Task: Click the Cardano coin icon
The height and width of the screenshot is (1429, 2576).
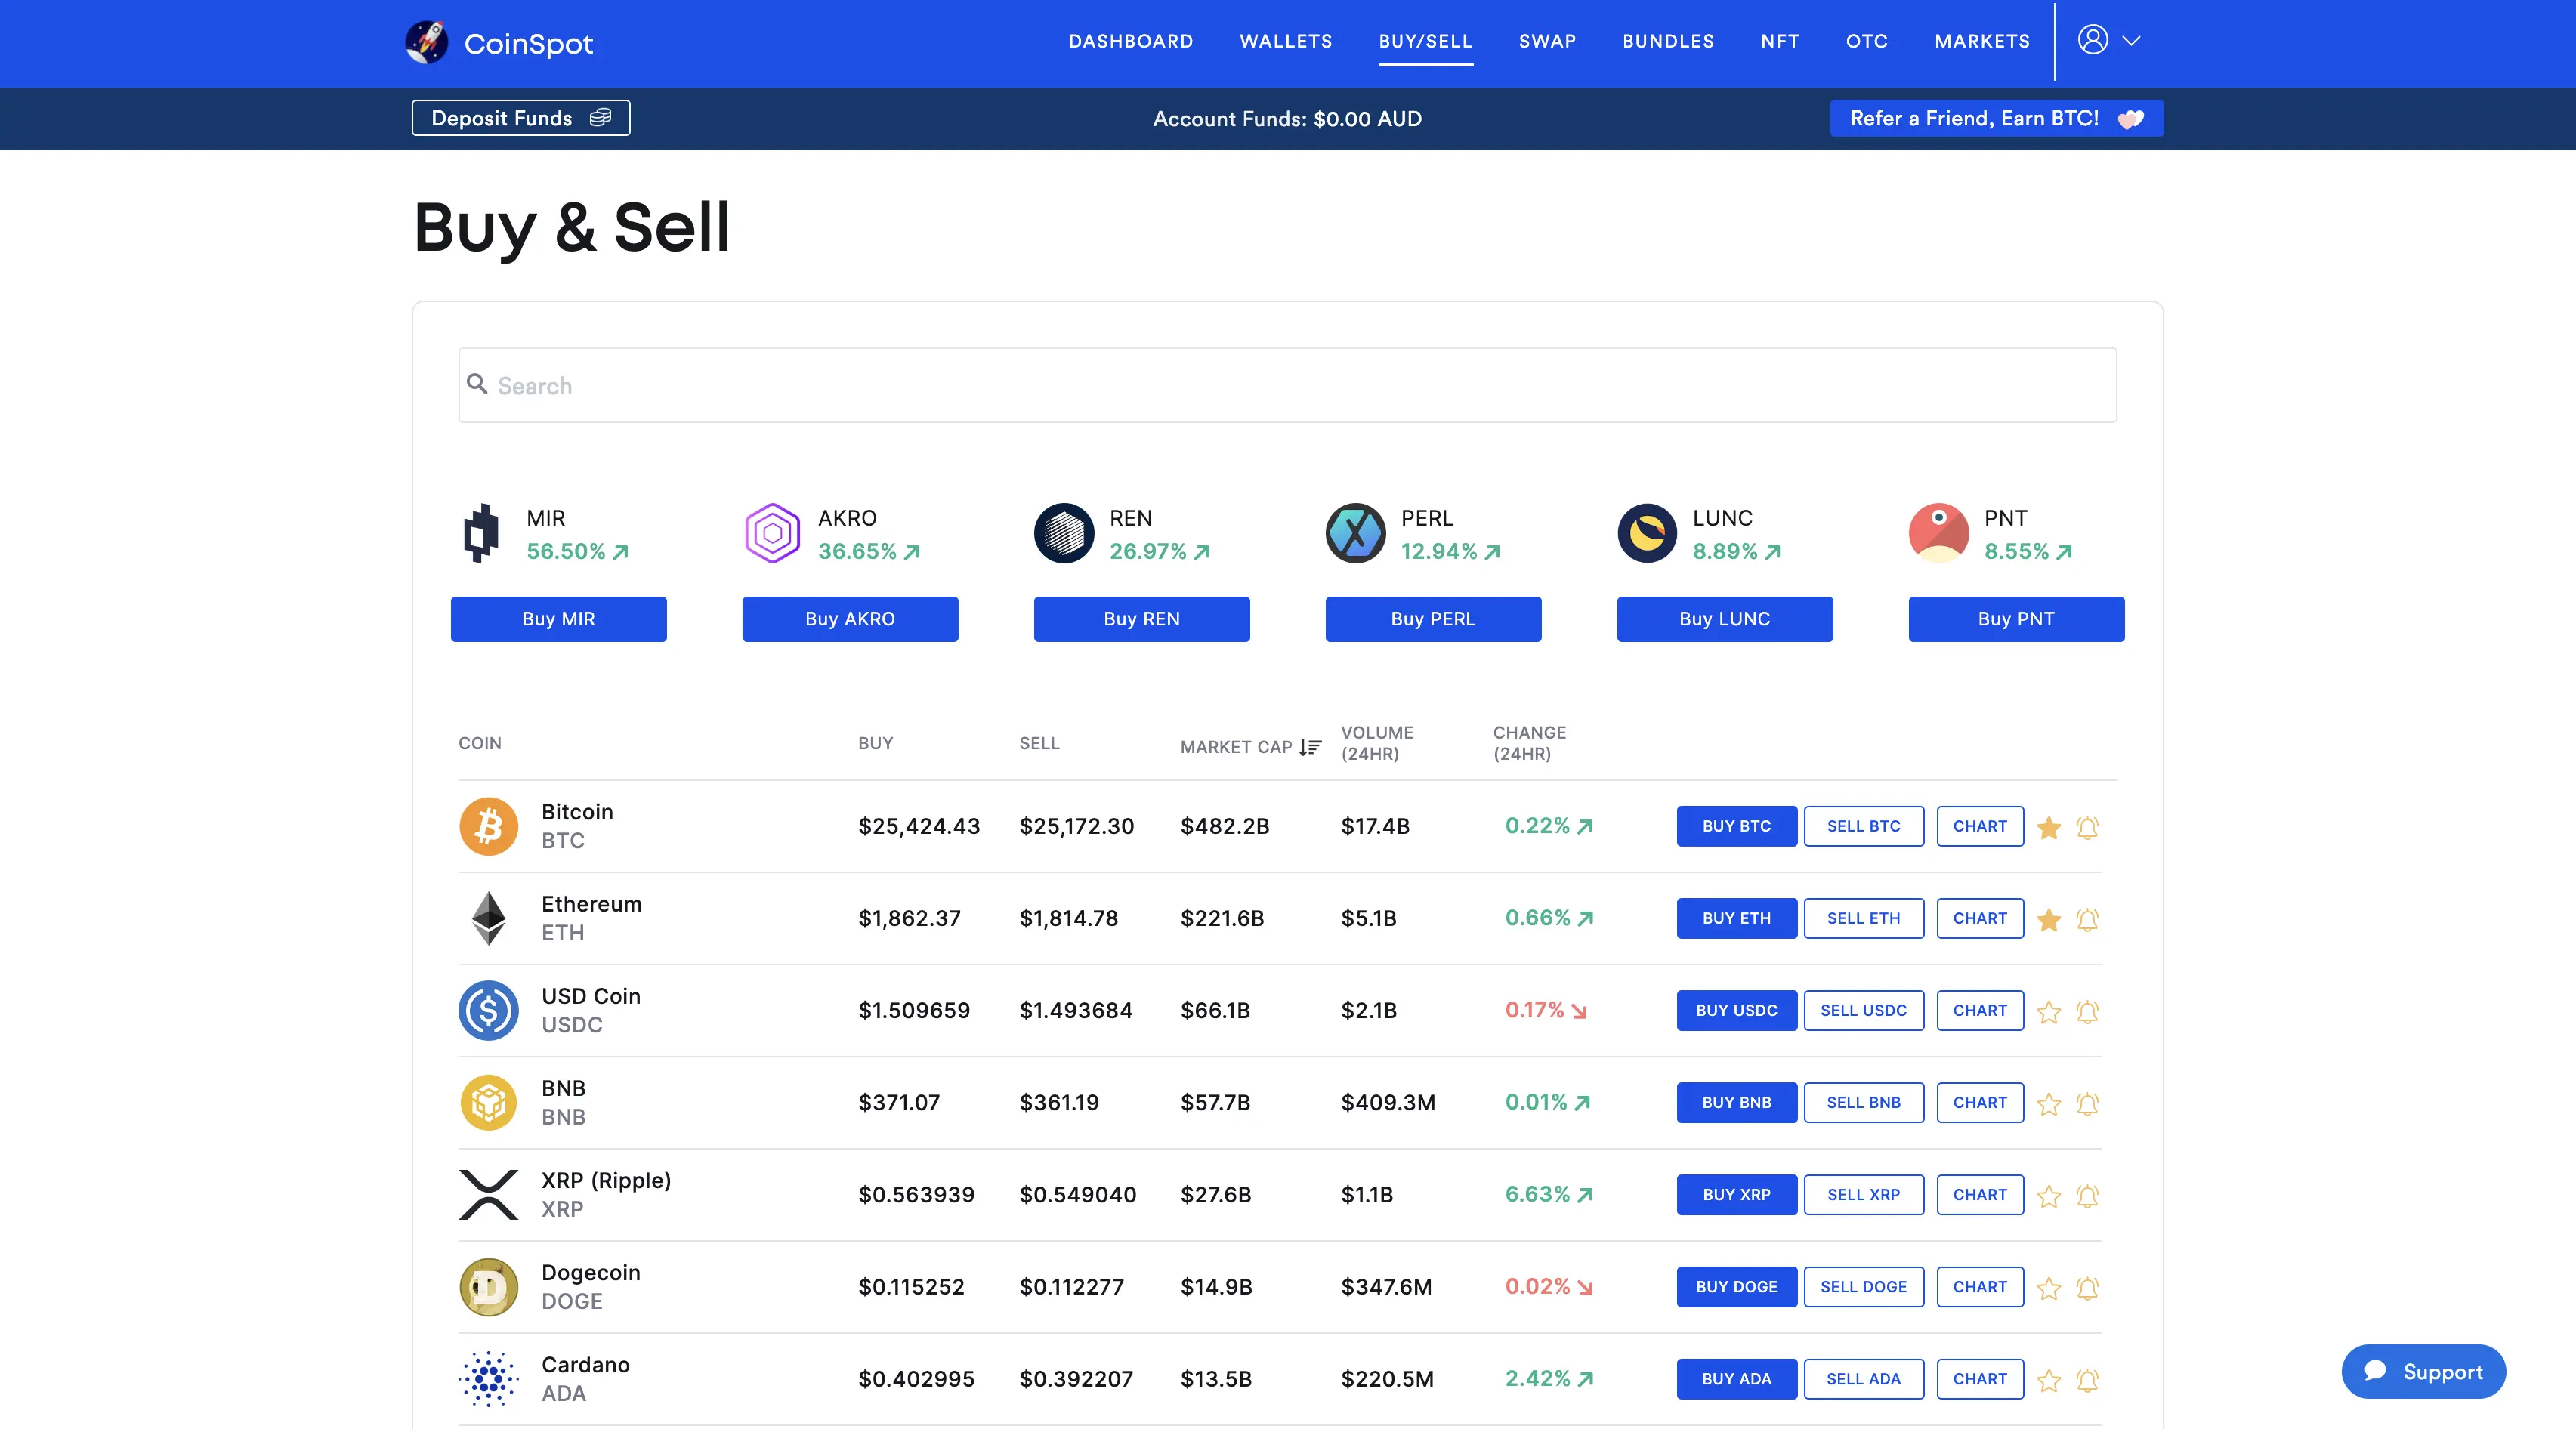Action: pyautogui.click(x=488, y=1378)
